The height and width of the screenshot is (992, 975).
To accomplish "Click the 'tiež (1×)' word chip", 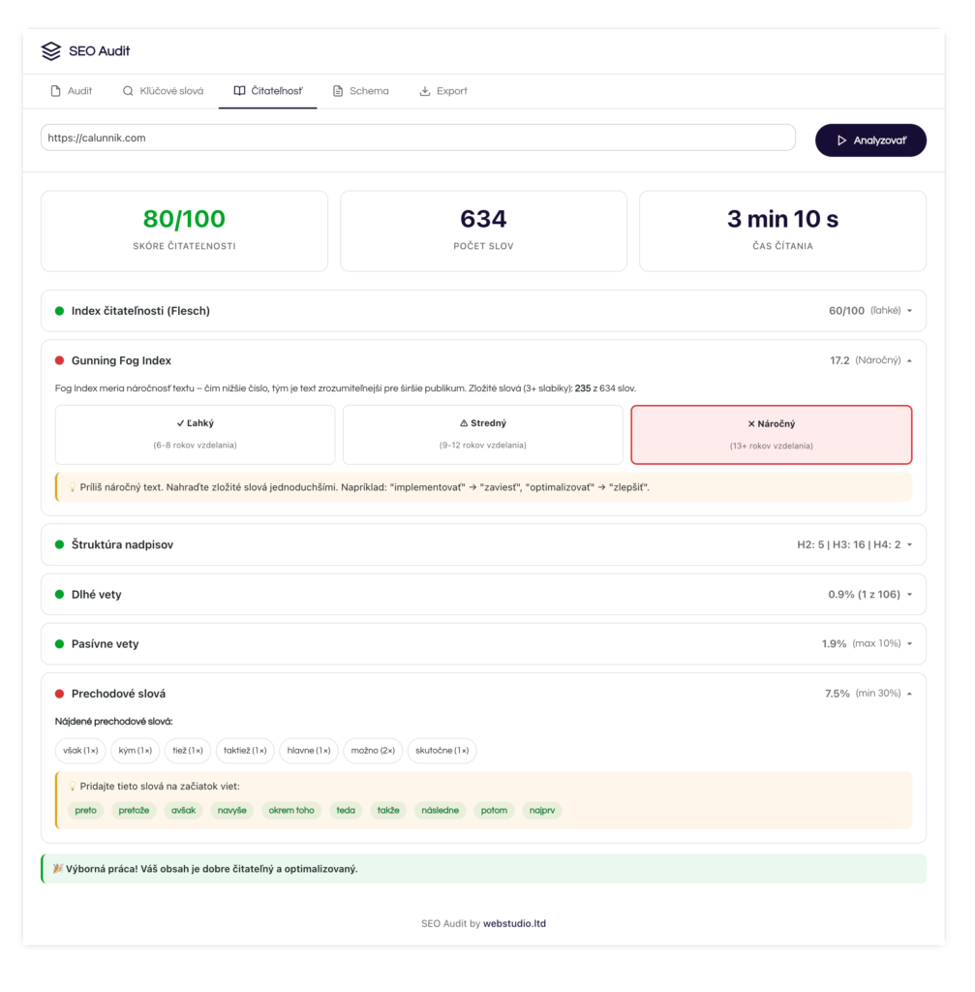I will pos(188,751).
